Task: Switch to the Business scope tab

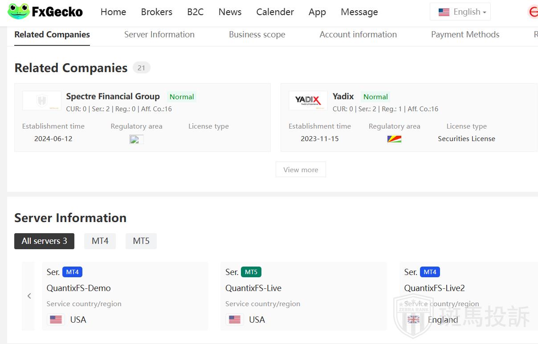Action: click(x=257, y=35)
